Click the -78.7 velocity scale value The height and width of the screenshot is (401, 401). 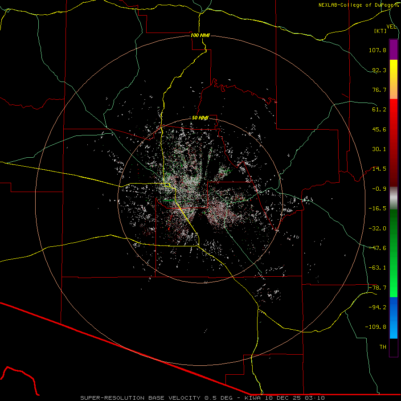coord(377,288)
